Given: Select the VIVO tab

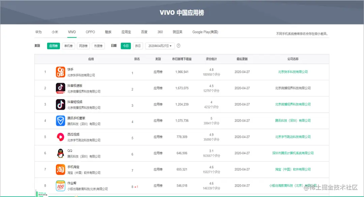Looking at the screenshot, I should click(72, 32).
